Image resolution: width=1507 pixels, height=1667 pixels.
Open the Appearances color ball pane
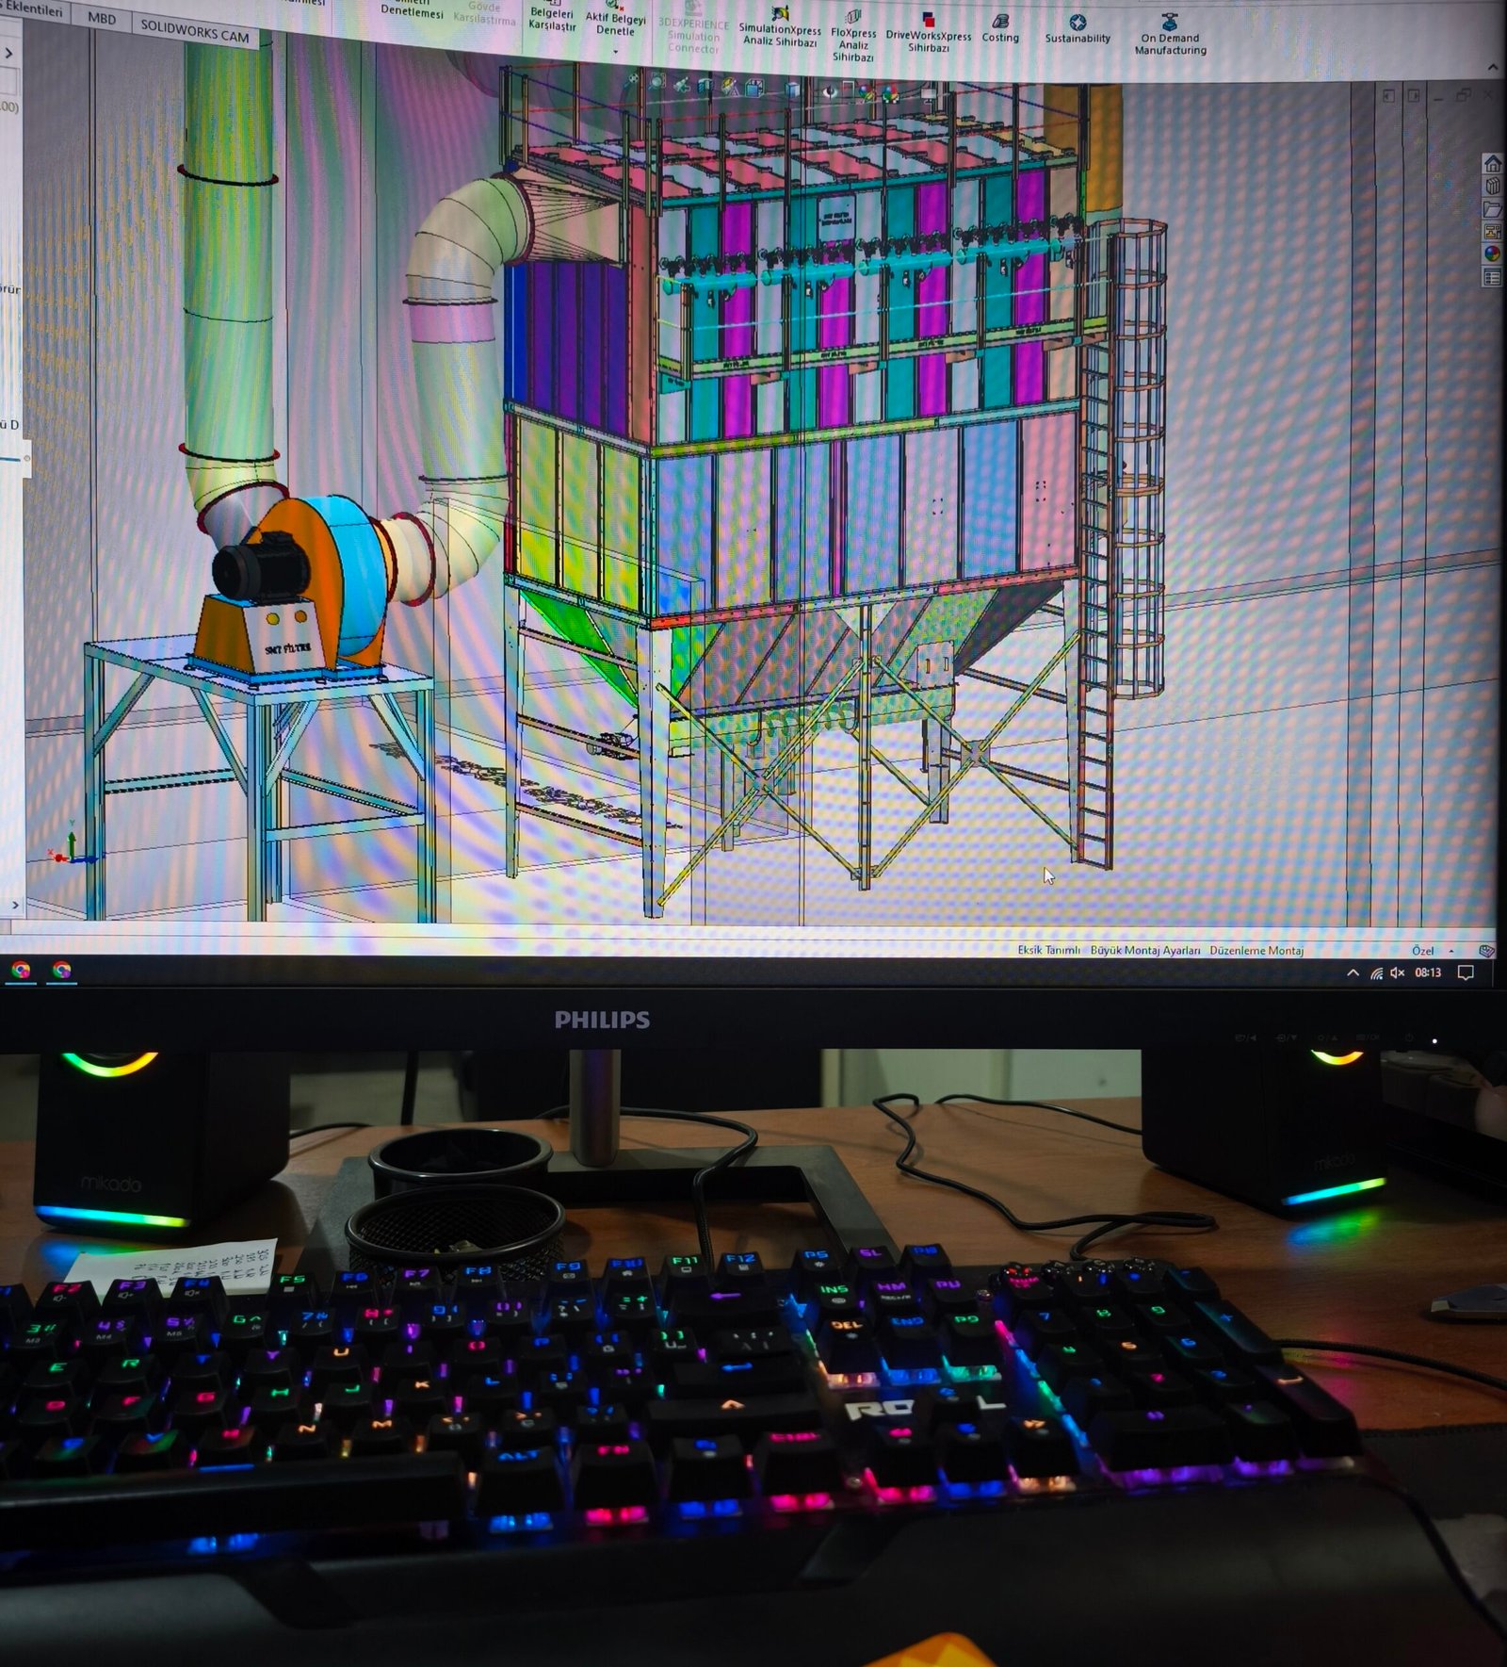tap(1492, 253)
